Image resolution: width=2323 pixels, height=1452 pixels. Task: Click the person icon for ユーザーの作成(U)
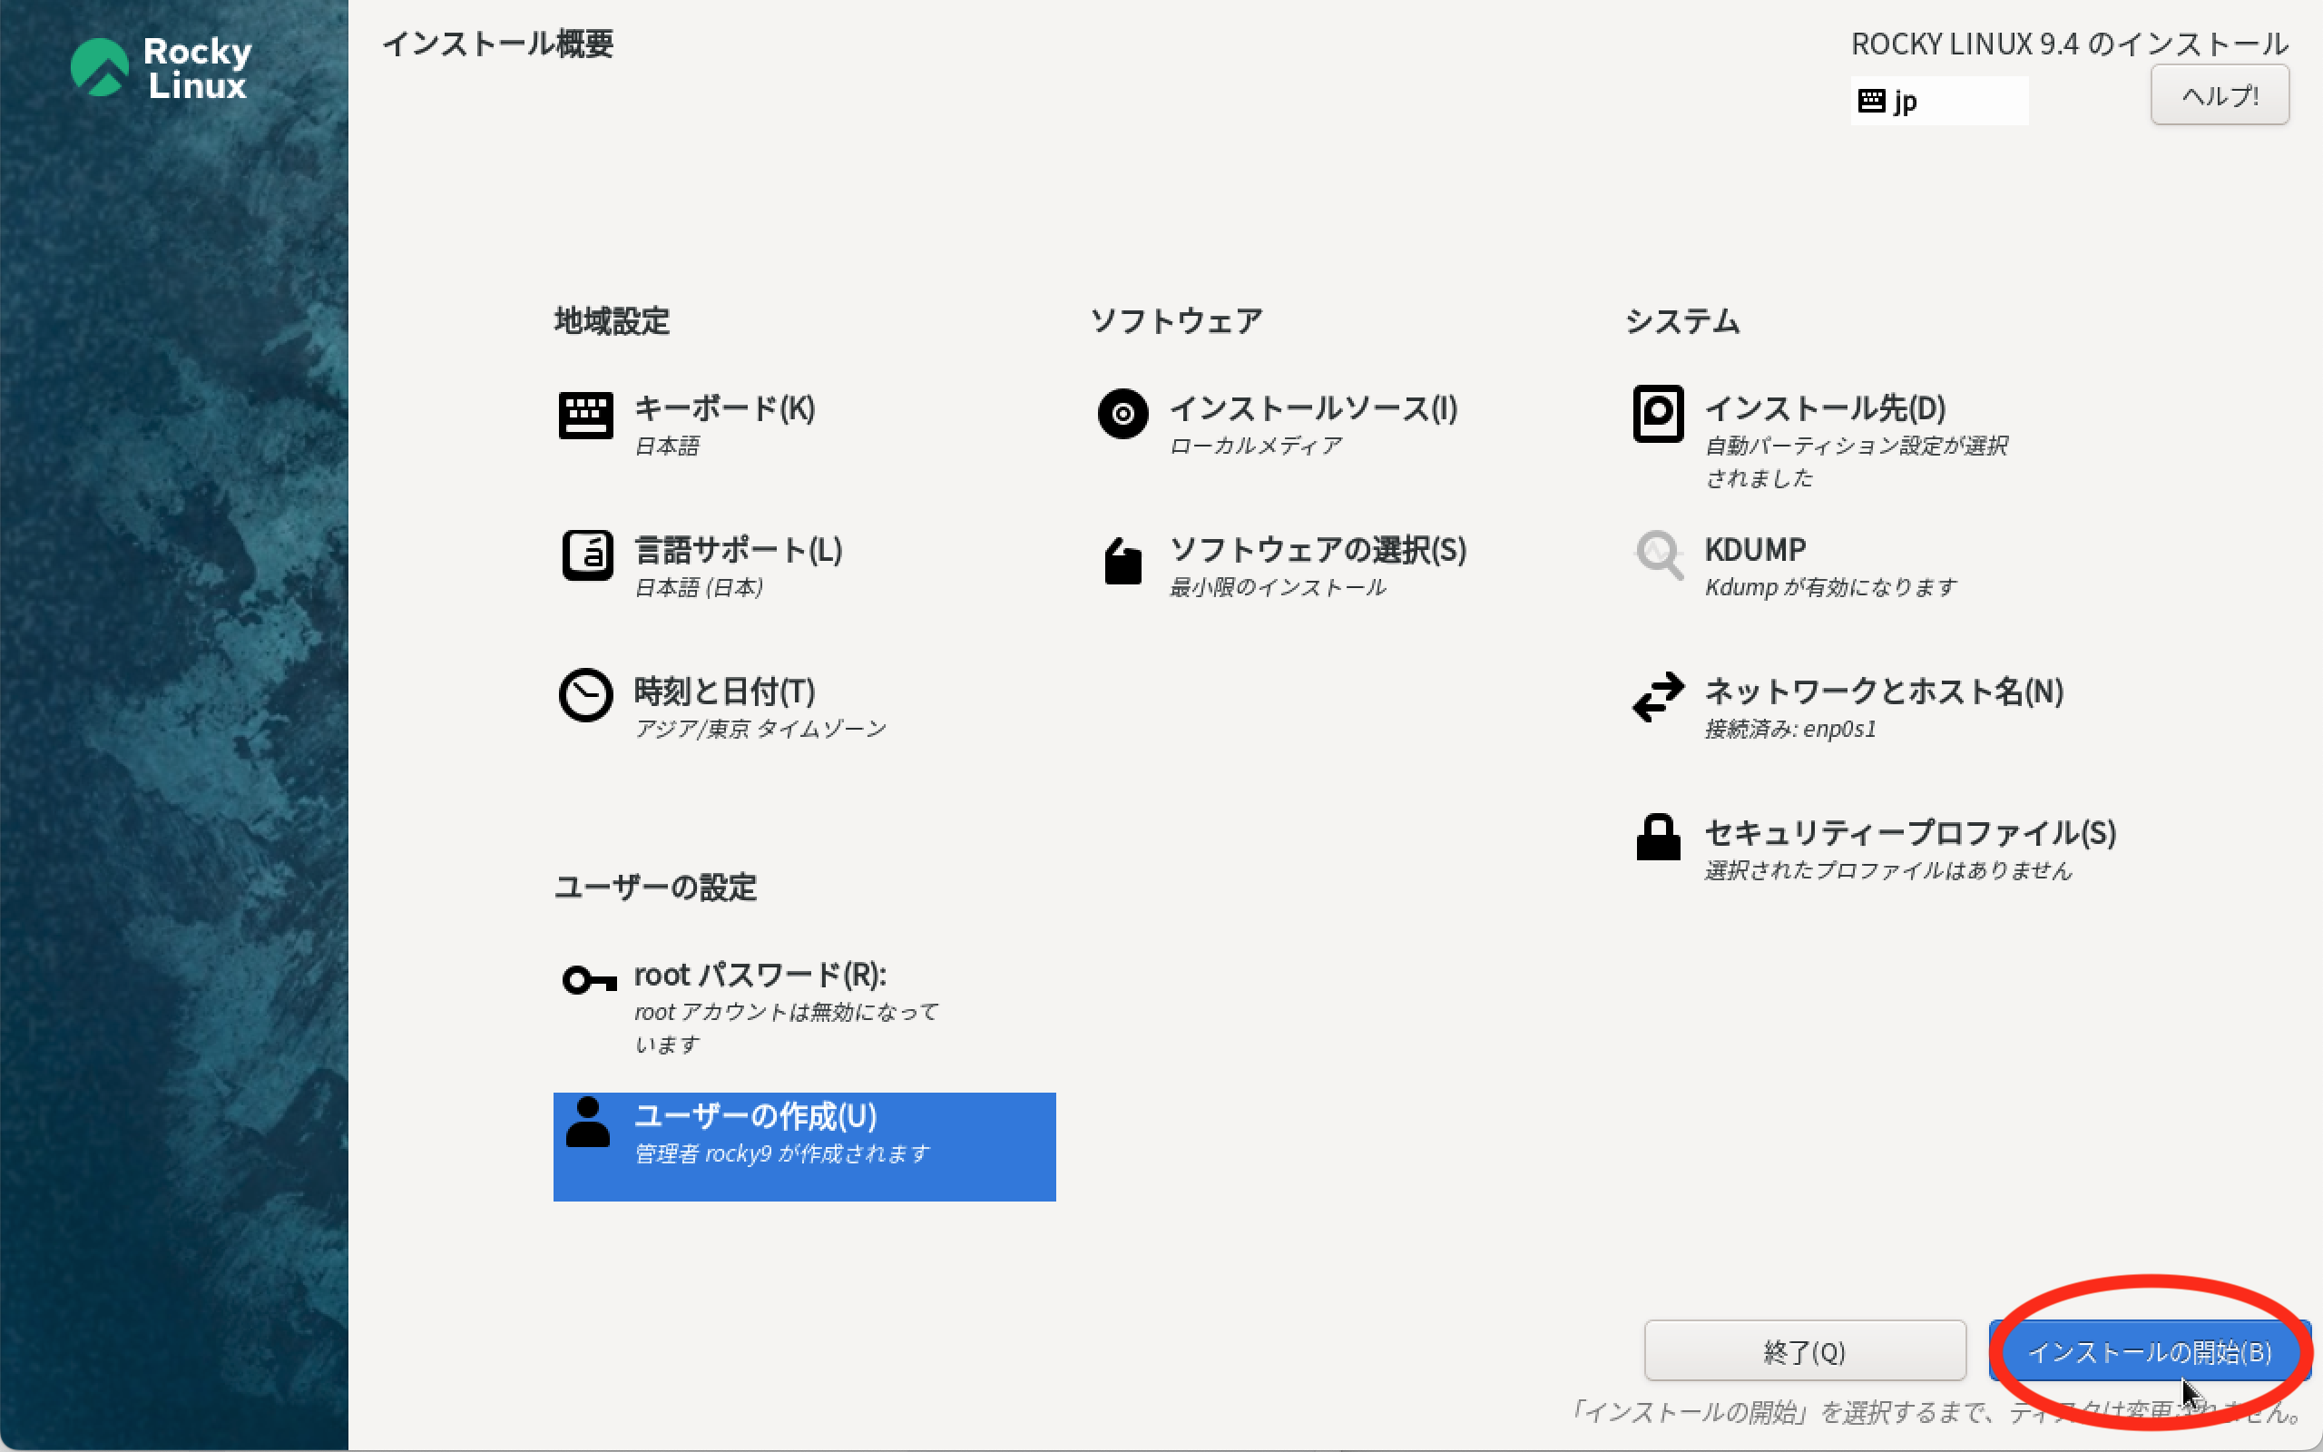click(587, 1122)
